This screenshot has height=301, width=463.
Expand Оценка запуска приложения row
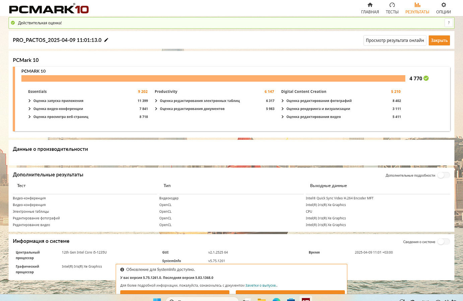click(29, 101)
